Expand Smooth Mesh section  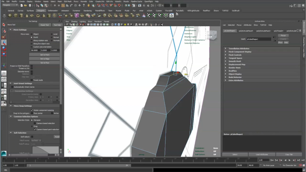[226, 61]
